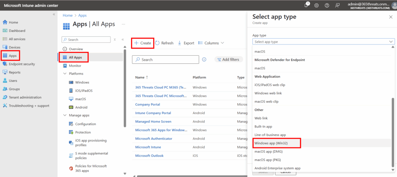Open admin account avatar
This screenshot has height=177, width=397.
394,5
